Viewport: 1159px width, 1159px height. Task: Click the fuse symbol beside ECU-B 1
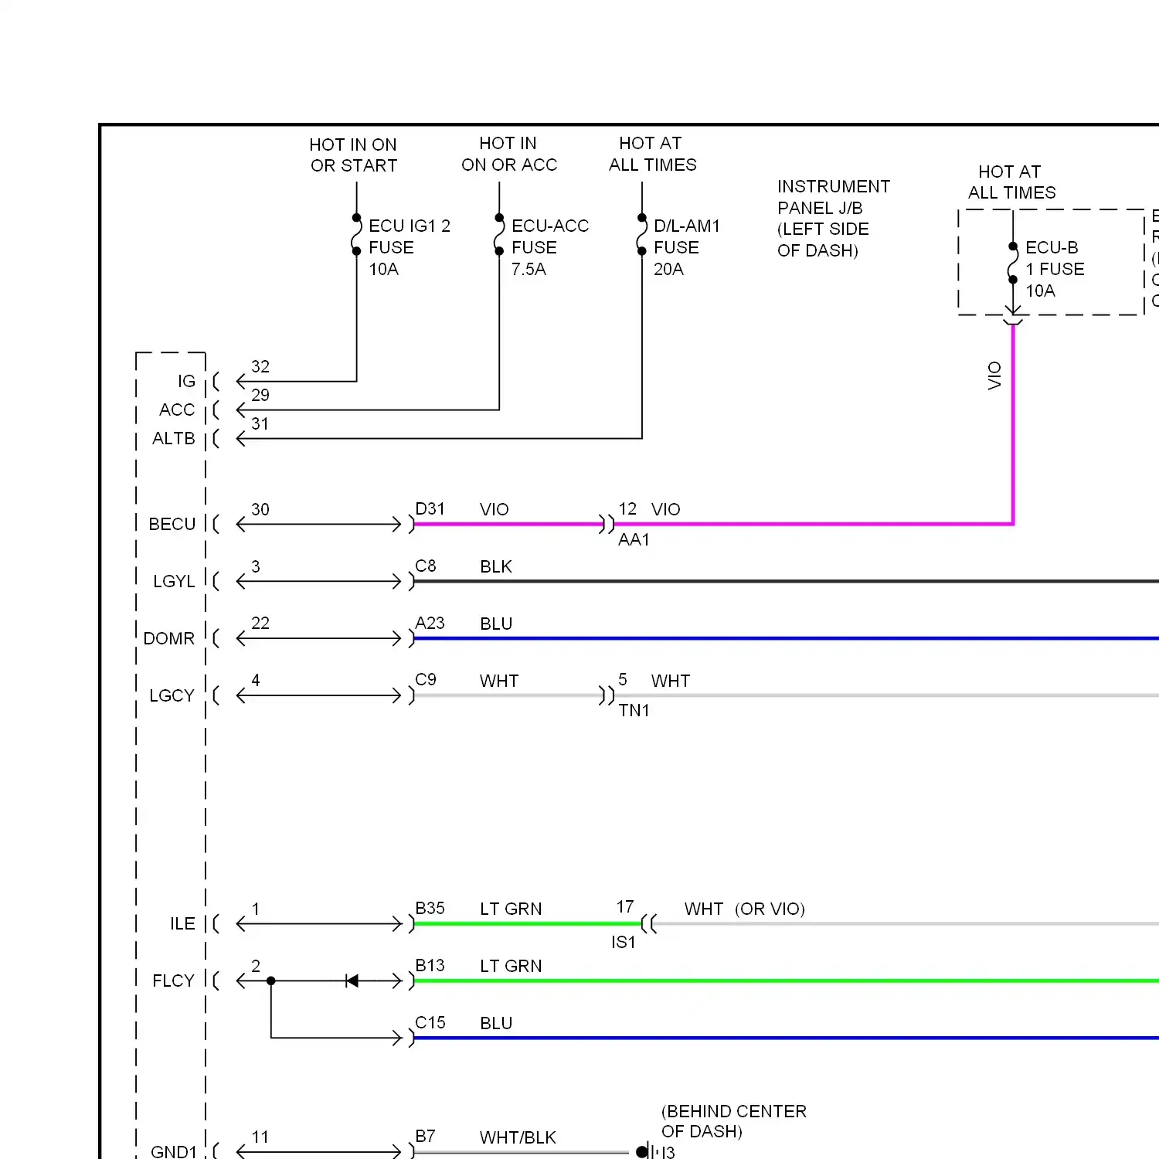click(1013, 263)
